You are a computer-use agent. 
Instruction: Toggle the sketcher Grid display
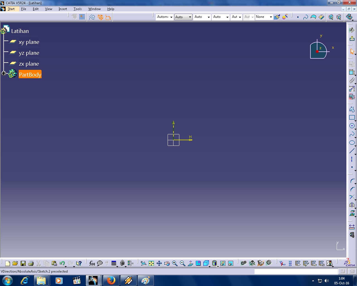pyautogui.click(x=74, y=17)
